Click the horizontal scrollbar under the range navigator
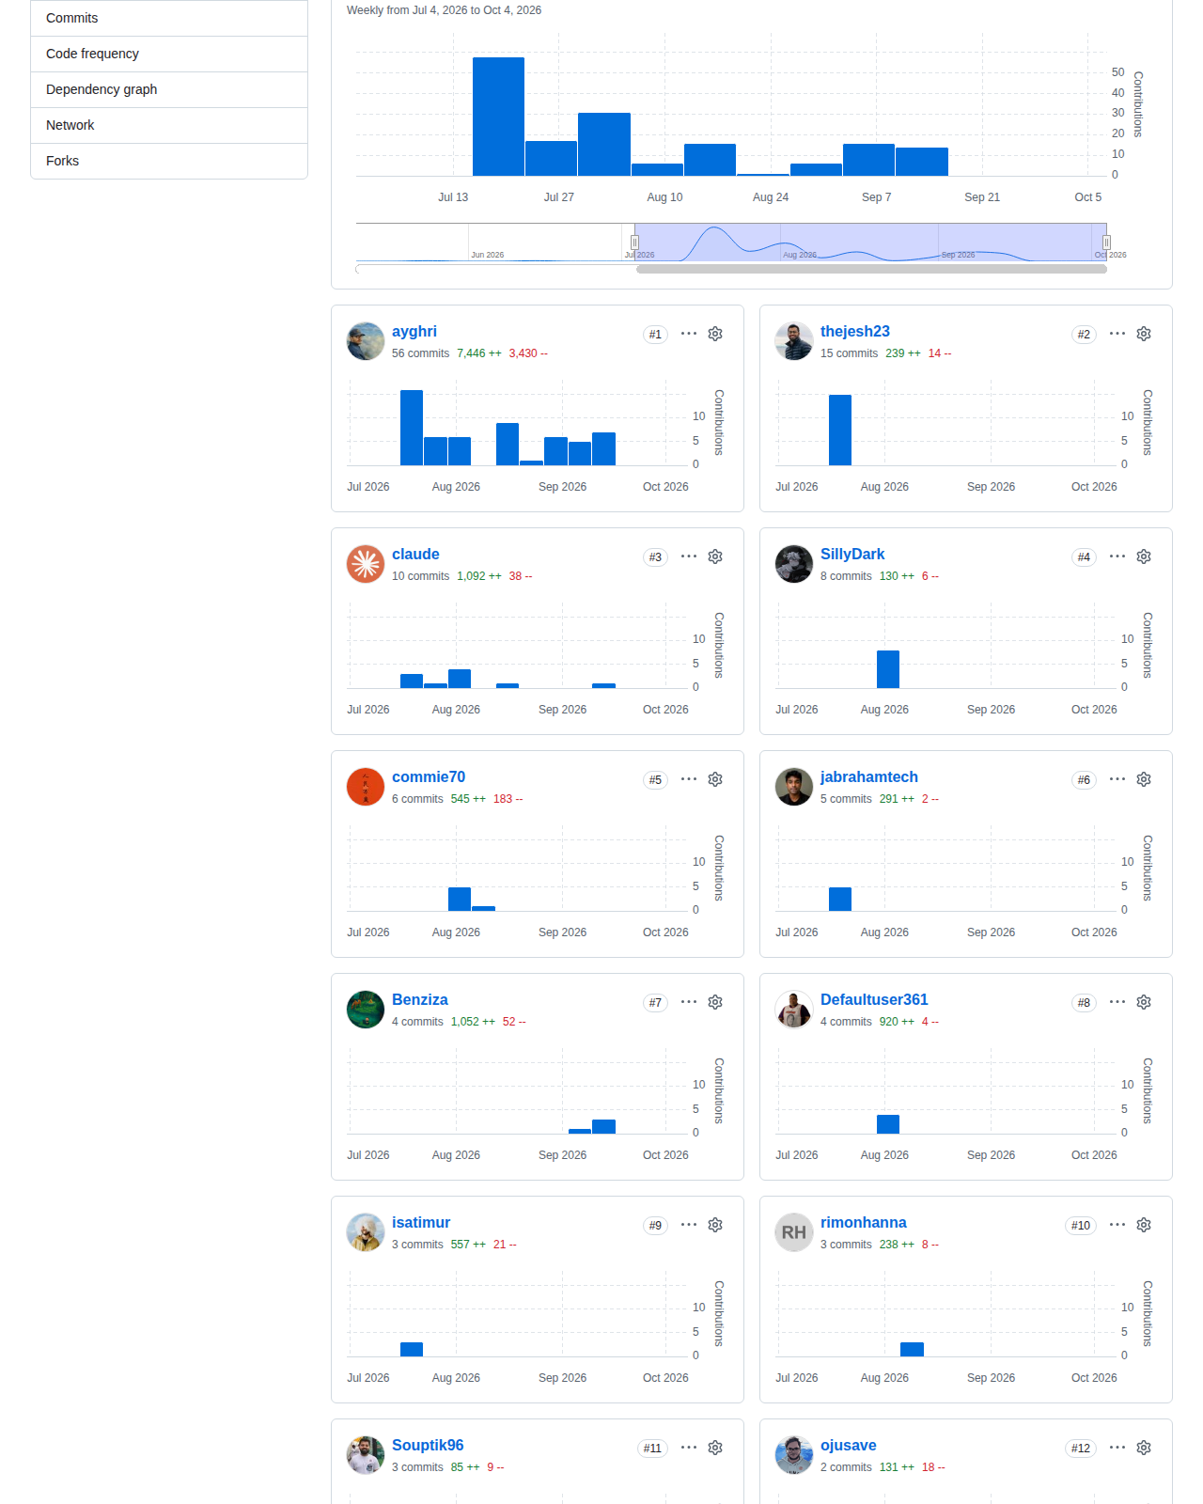1203x1504 pixels. (871, 269)
